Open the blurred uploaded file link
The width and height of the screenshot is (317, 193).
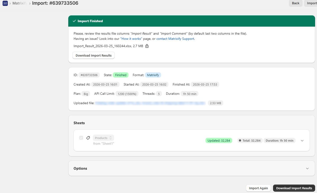150,103
